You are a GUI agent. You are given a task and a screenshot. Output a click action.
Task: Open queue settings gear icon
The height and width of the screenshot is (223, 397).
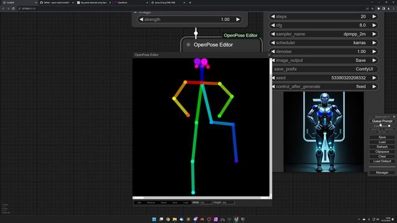pos(394,117)
